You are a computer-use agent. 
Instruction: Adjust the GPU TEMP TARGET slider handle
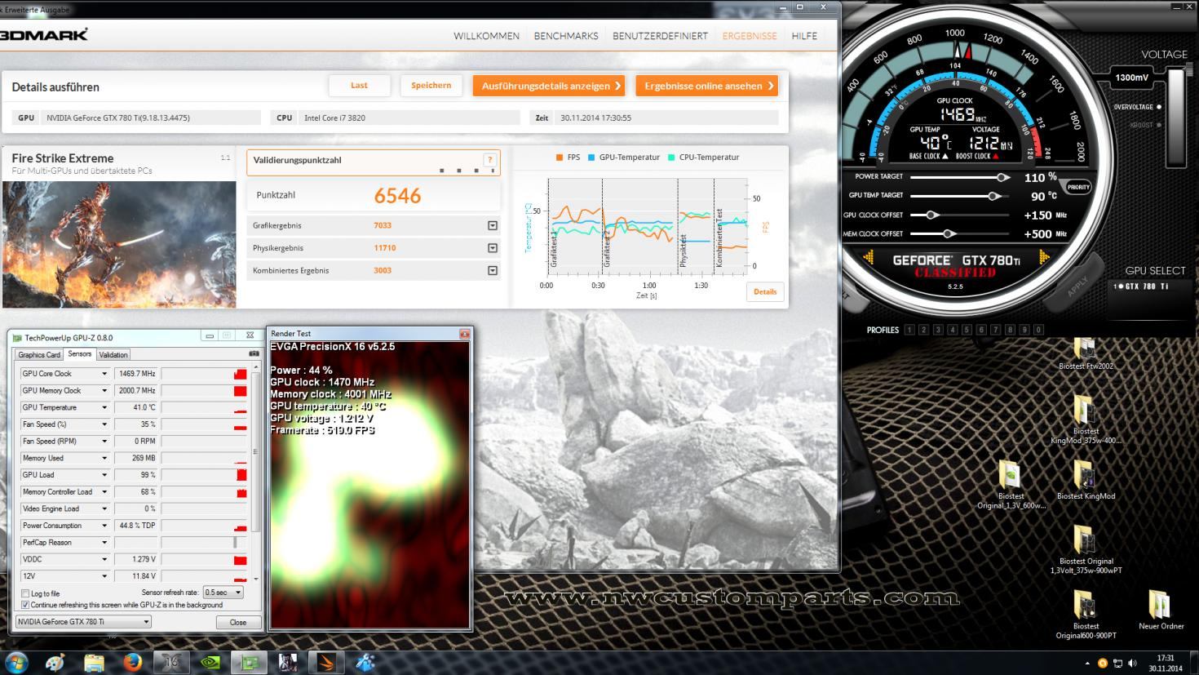coord(993,196)
